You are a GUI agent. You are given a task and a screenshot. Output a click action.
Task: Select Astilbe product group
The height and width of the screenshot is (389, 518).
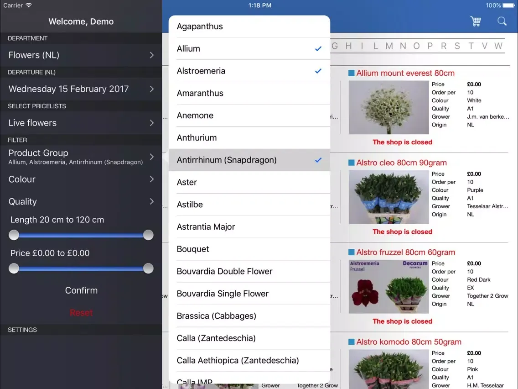[x=249, y=205]
